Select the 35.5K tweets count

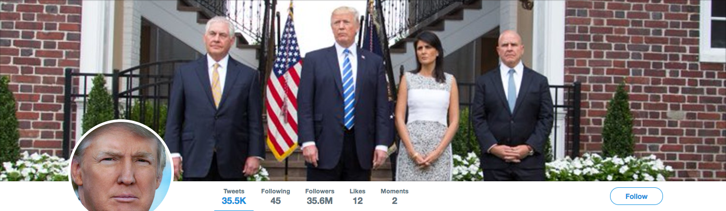[x=234, y=201]
